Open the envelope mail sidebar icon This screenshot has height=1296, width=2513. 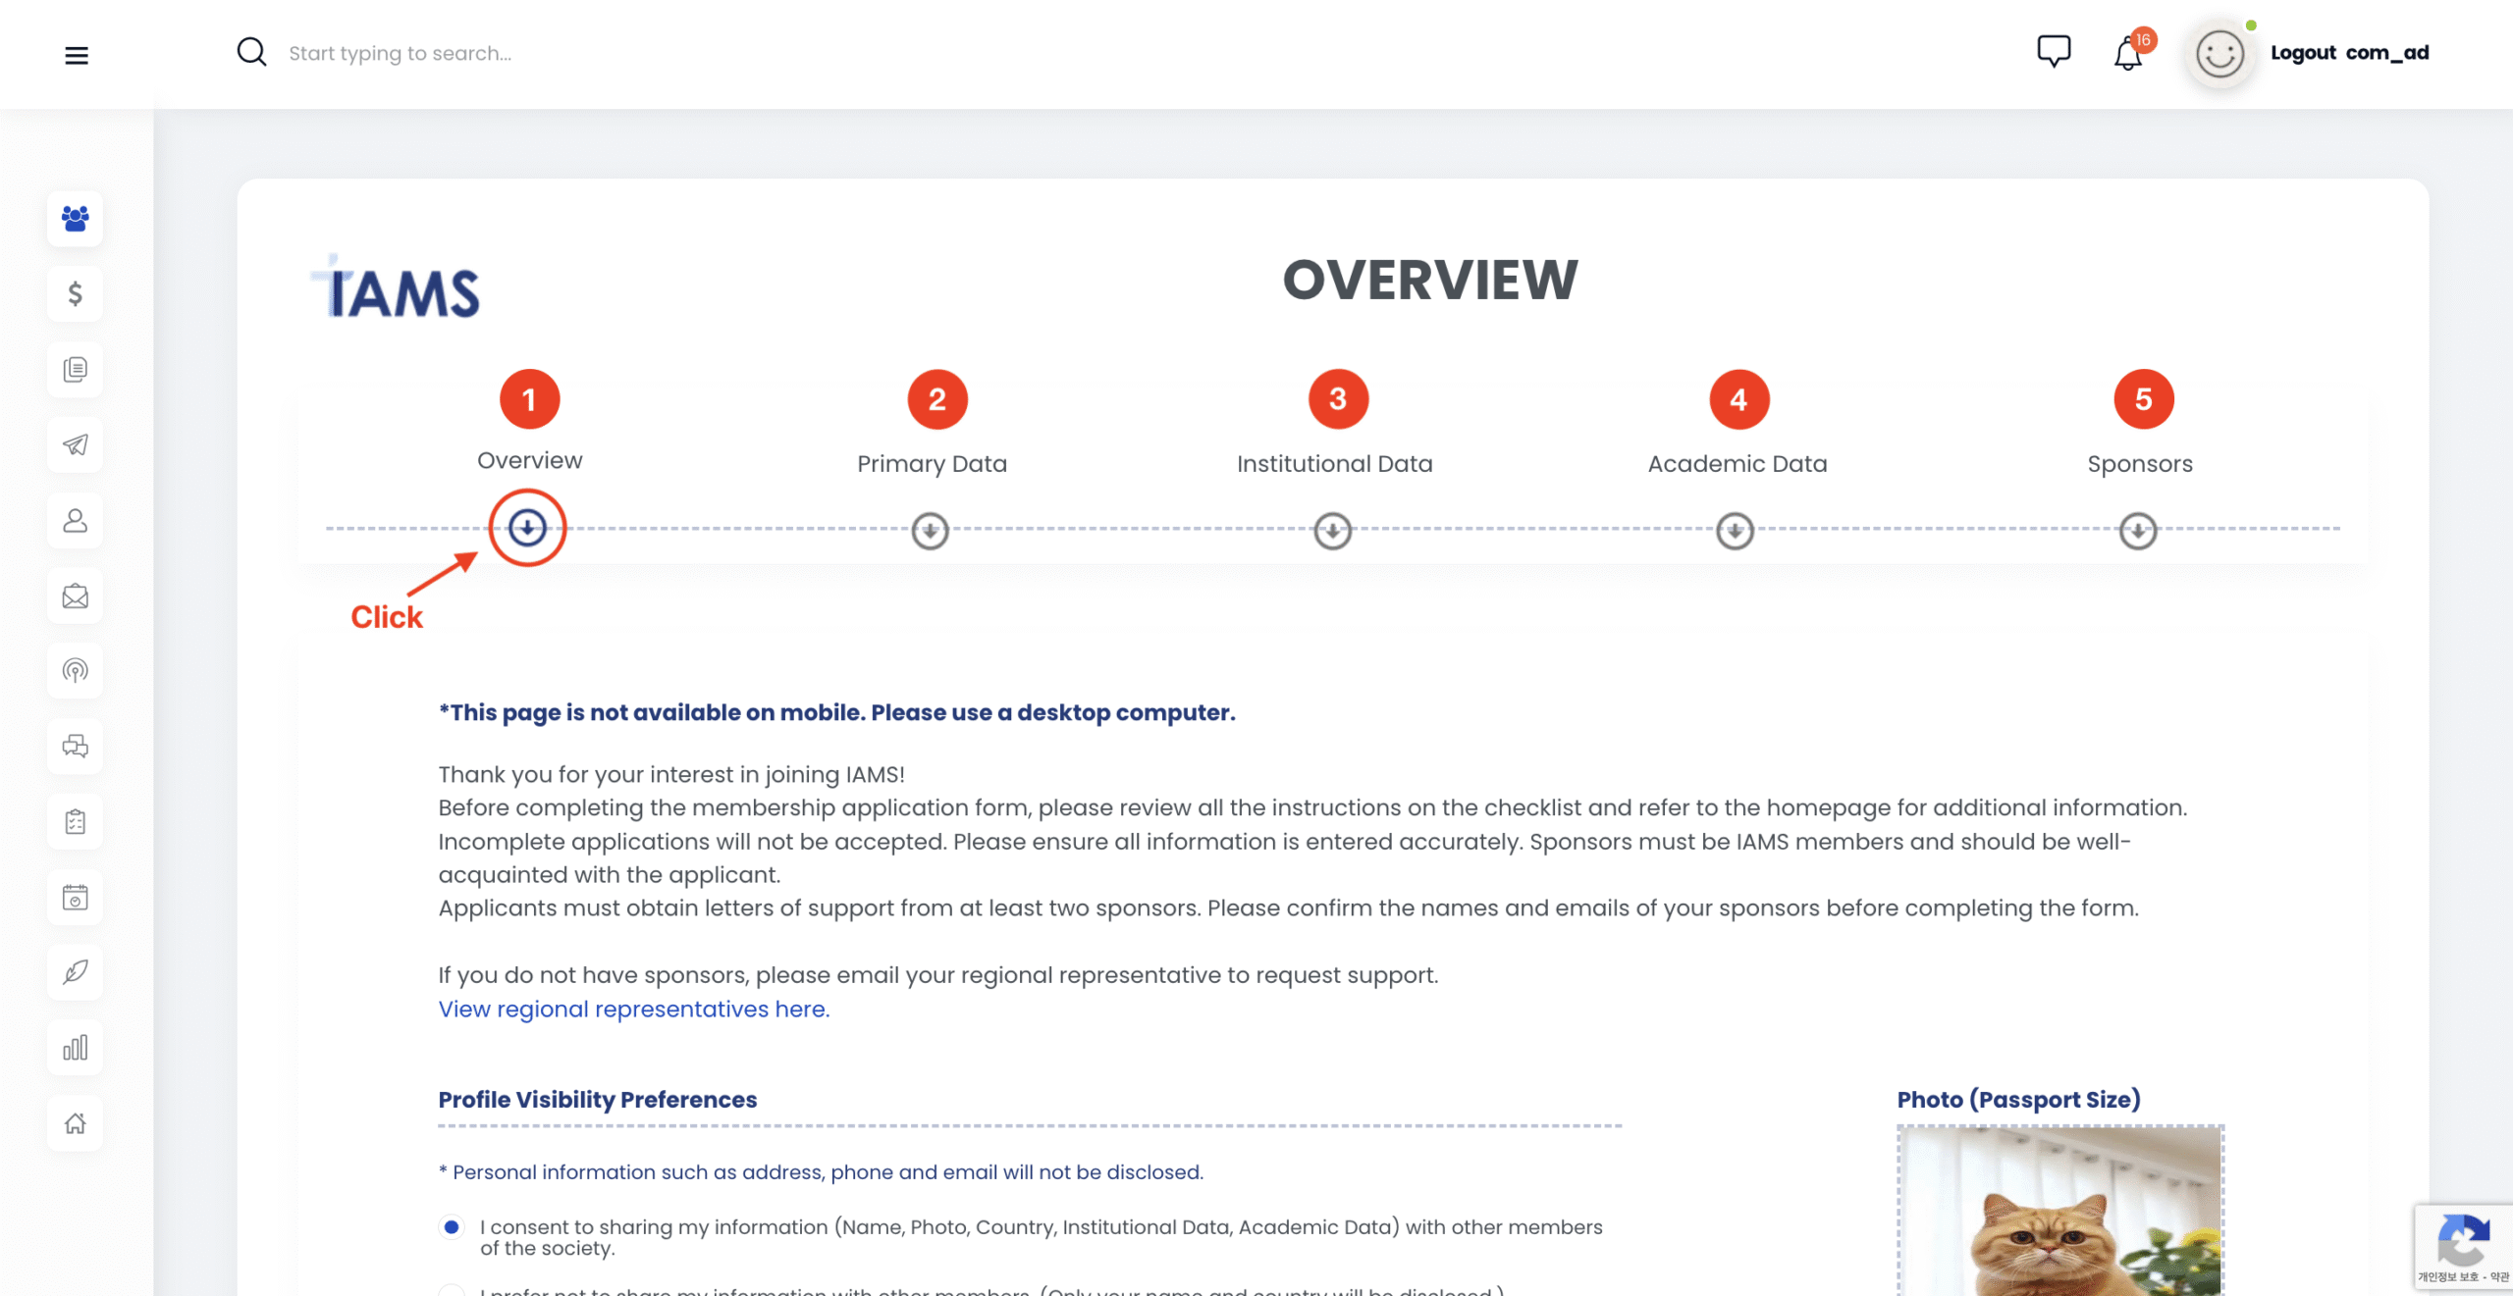[76, 596]
